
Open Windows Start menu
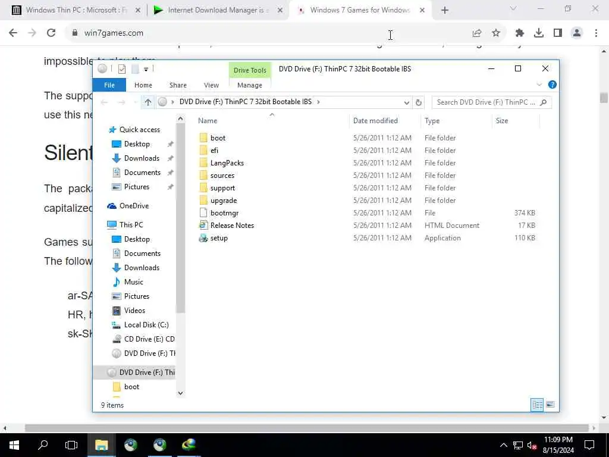[x=14, y=445]
